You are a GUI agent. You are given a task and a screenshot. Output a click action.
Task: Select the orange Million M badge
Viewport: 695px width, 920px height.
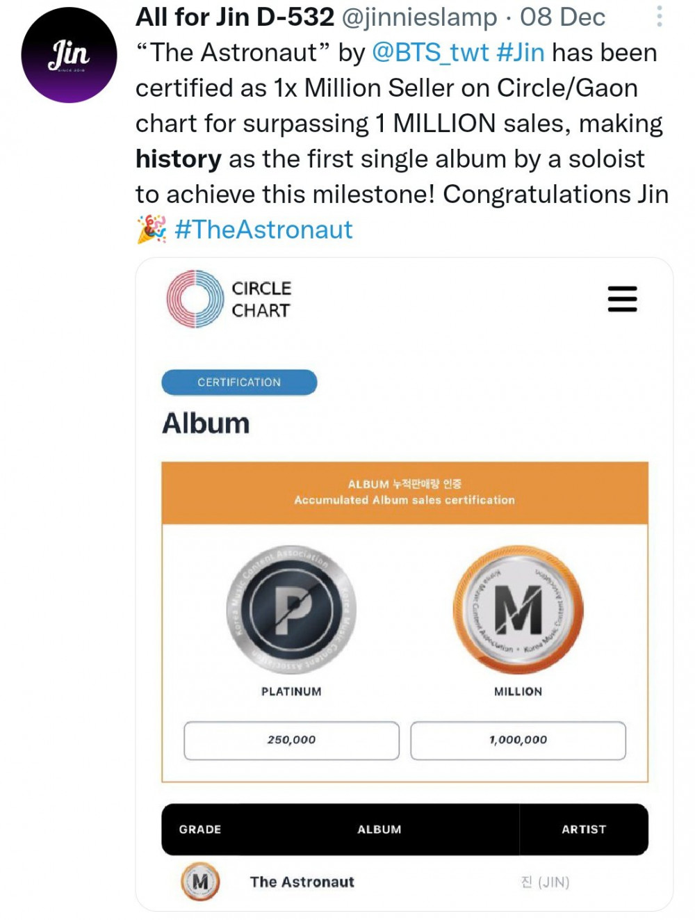pyautogui.click(x=518, y=610)
